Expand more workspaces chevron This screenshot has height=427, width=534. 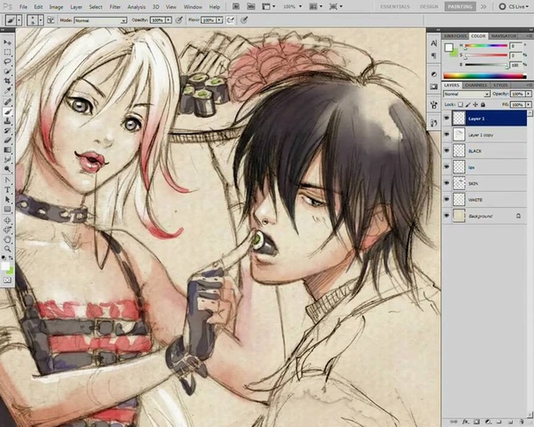point(484,6)
